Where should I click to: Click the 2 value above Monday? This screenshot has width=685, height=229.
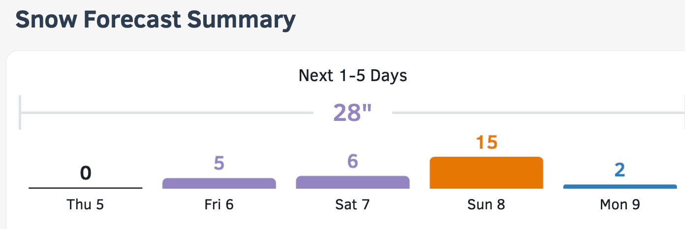click(620, 170)
